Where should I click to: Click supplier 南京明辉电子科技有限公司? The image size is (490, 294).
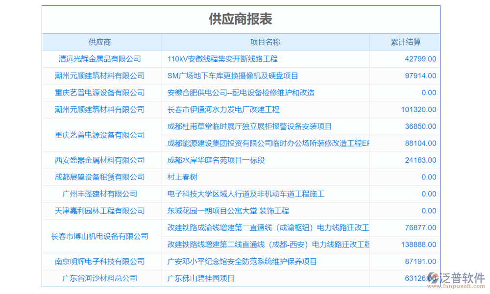(99, 262)
